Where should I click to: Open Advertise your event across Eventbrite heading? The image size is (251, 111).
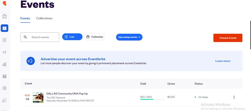73,59
